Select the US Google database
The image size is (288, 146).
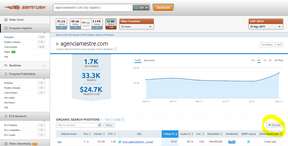[x=62, y=24]
